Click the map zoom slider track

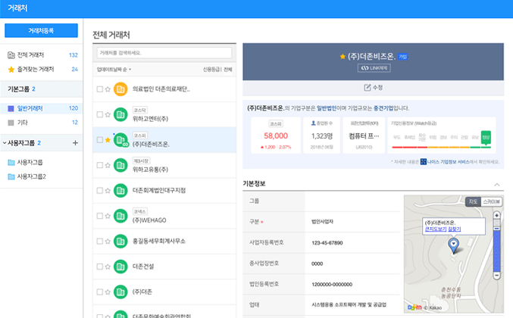tap(496, 248)
